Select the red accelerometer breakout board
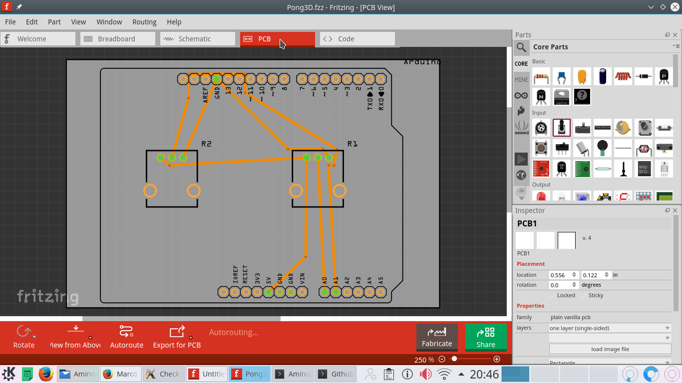This screenshot has width=682, height=383. [x=541, y=169]
